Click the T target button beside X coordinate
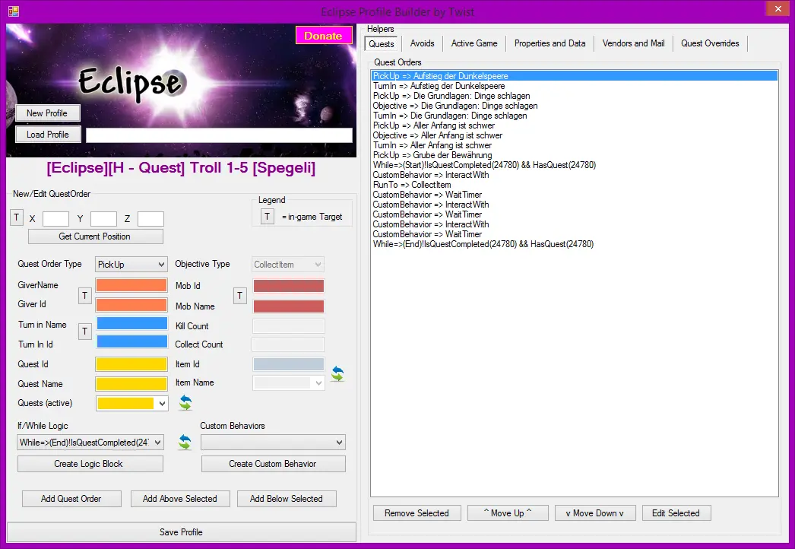The width and height of the screenshot is (795, 549). (17, 218)
